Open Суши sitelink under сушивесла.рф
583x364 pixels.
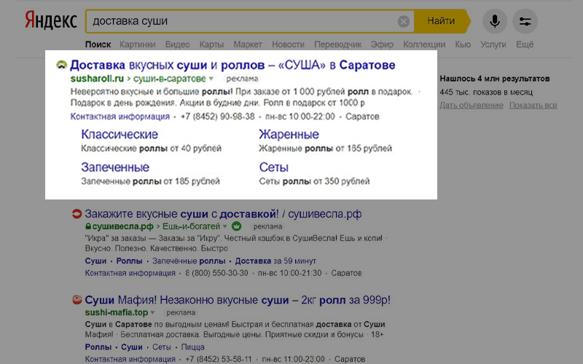(95, 261)
